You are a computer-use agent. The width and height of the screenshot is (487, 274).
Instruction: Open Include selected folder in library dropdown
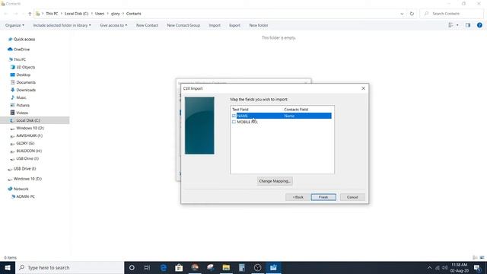(x=62, y=25)
